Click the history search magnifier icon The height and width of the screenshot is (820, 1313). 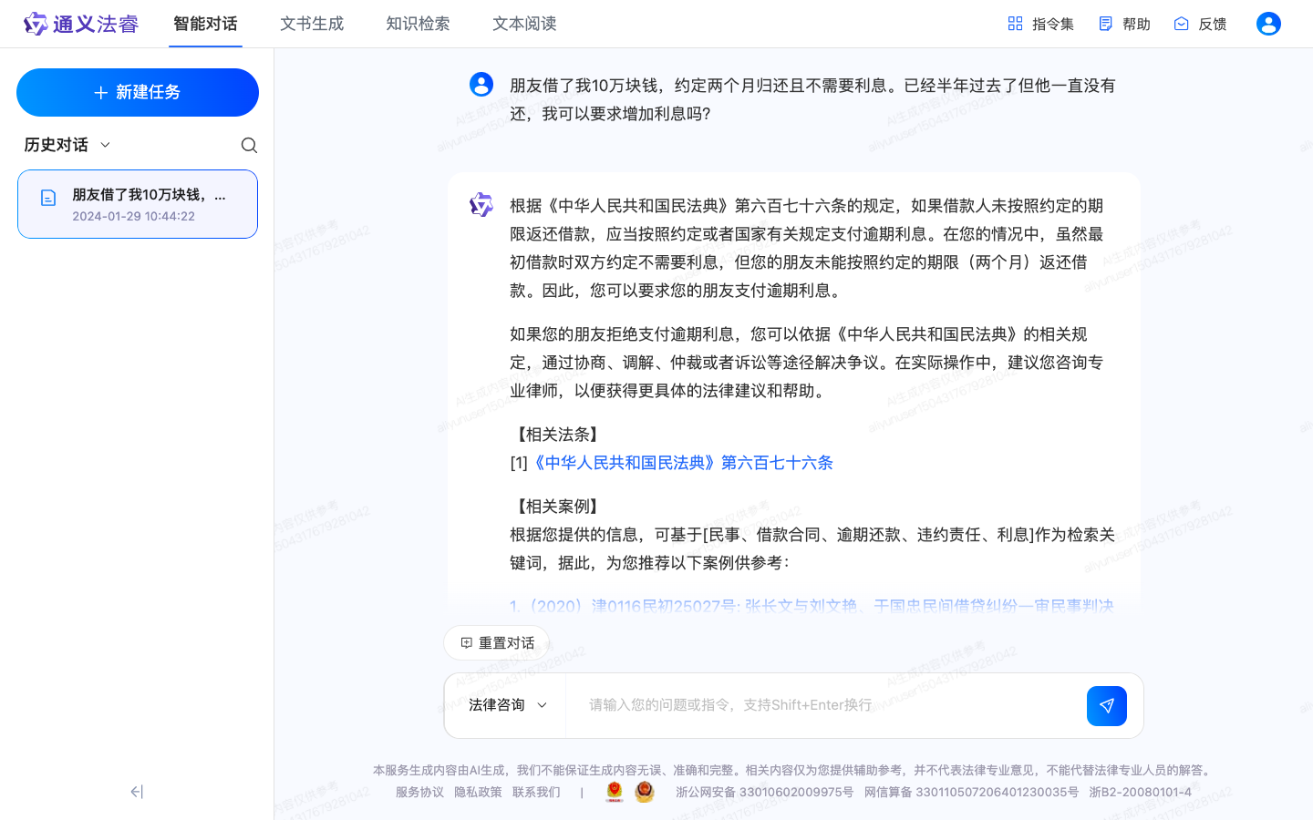tap(248, 145)
